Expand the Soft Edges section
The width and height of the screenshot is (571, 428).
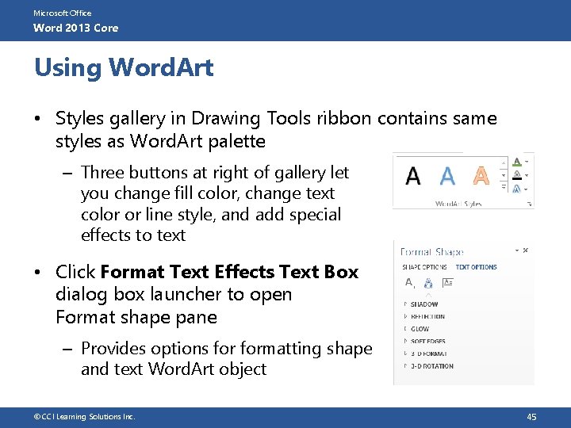[424, 342]
